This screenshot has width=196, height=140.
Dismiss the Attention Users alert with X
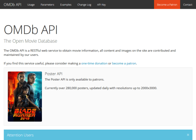[188, 135]
